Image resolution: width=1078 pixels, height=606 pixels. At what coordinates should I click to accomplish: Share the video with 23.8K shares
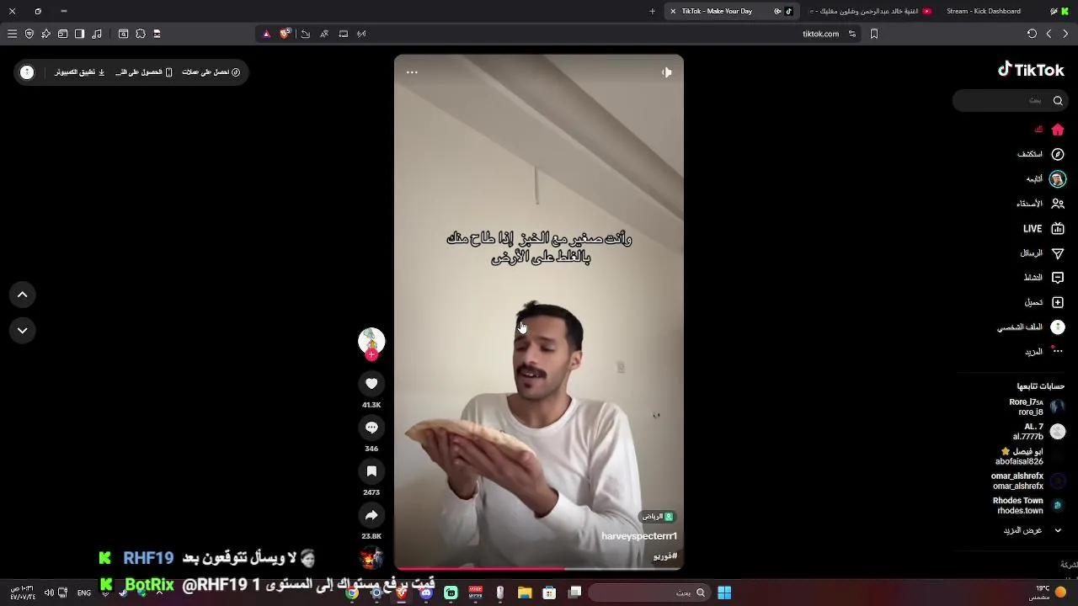pyautogui.click(x=371, y=515)
